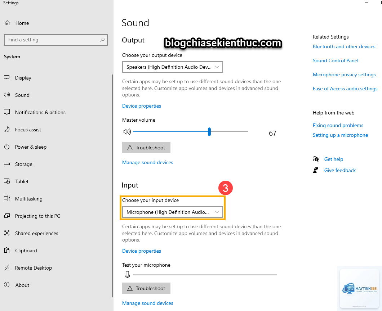382x311 pixels.
Task: Select Multitasking in the sidebar
Action: (x=29, y=199)
